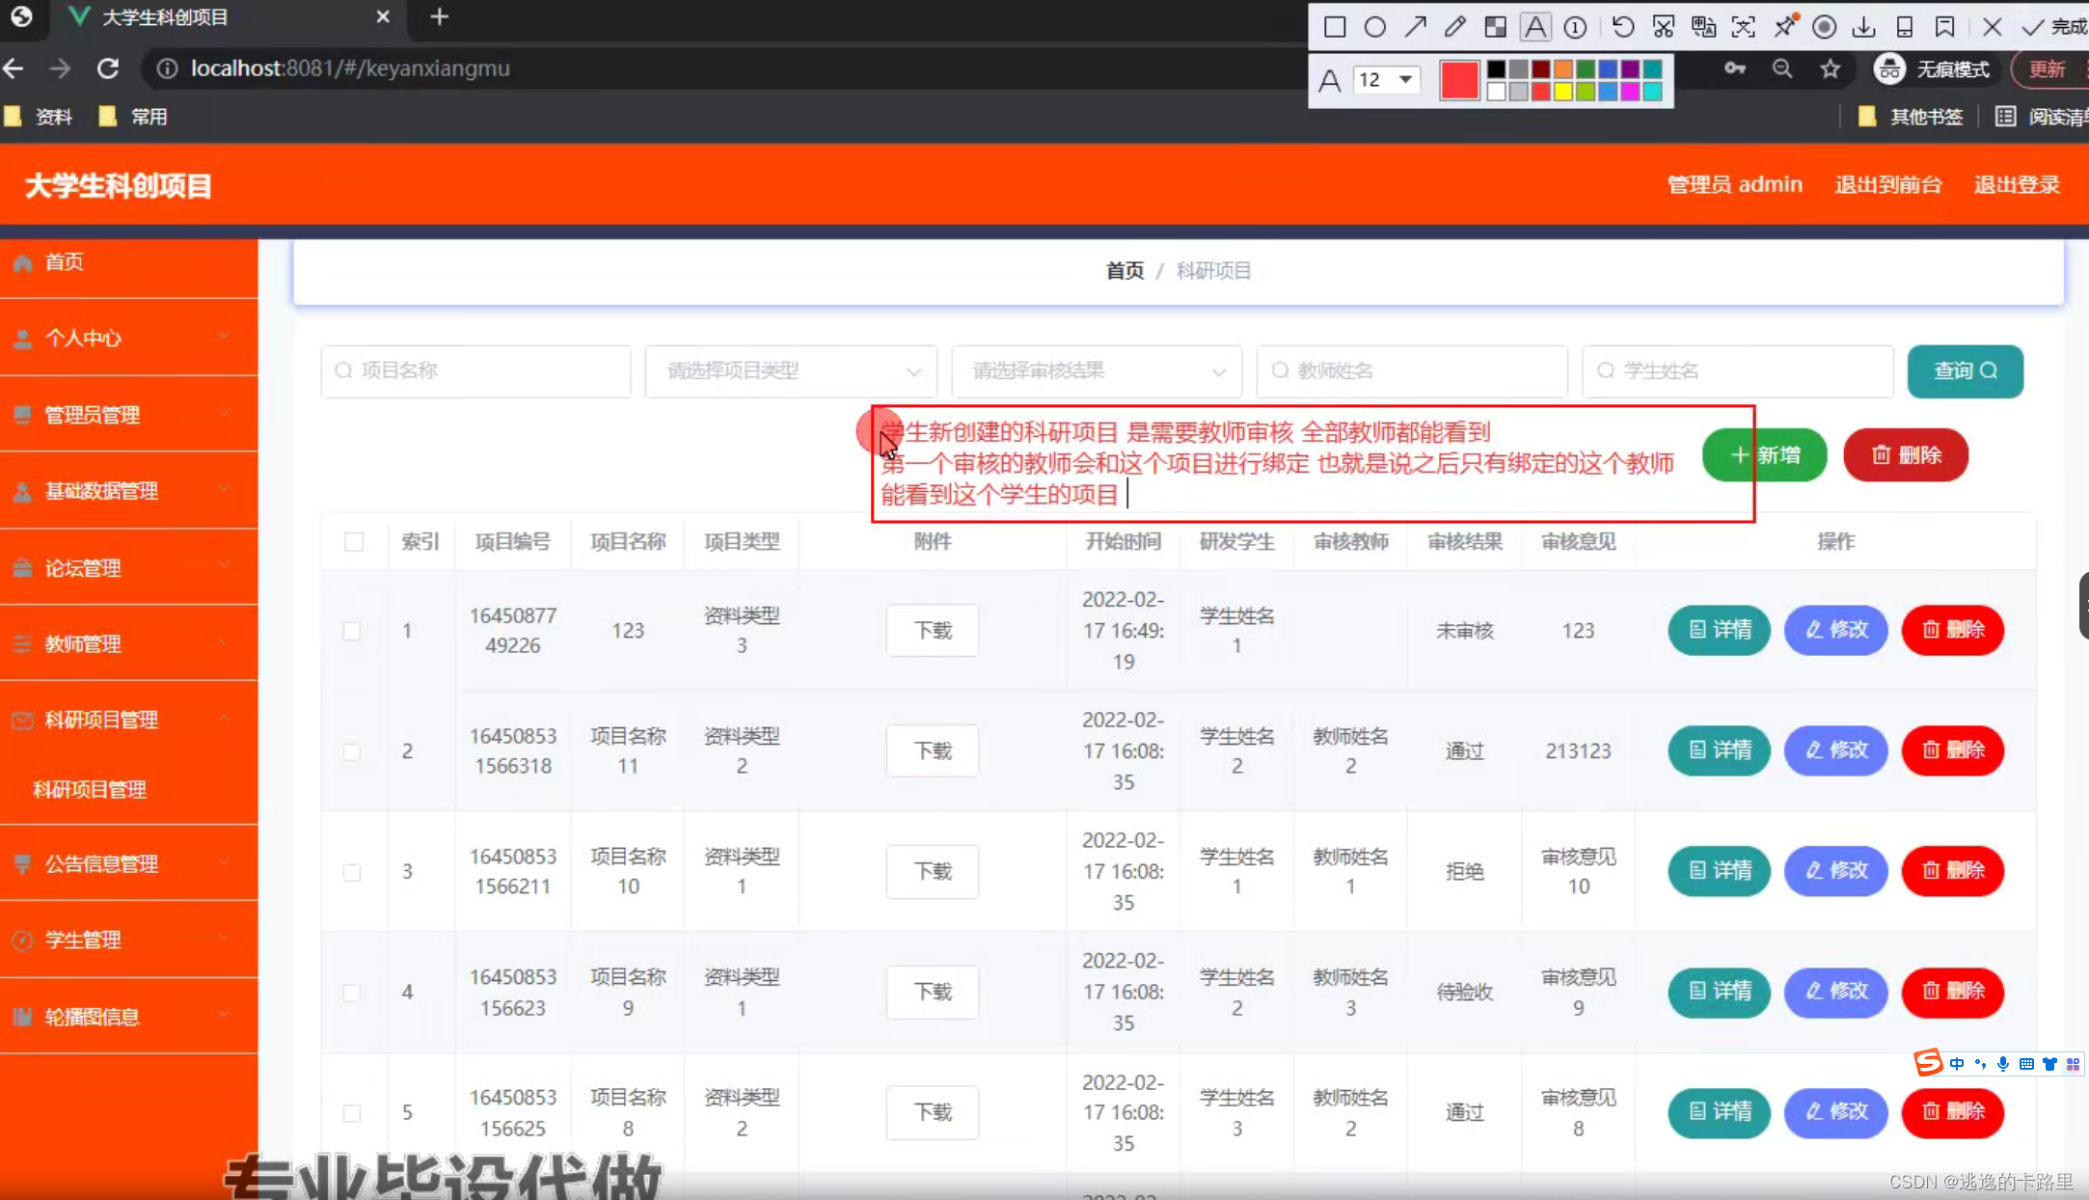This screenshot has width=2089, height=1200.
Task: Choose the pencil drawing tool
Action: click(x=1454, y=27)
